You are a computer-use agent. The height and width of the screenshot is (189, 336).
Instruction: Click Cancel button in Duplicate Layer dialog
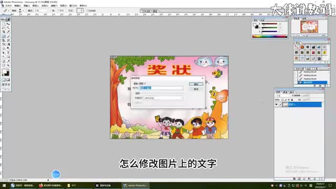[196, 89]
